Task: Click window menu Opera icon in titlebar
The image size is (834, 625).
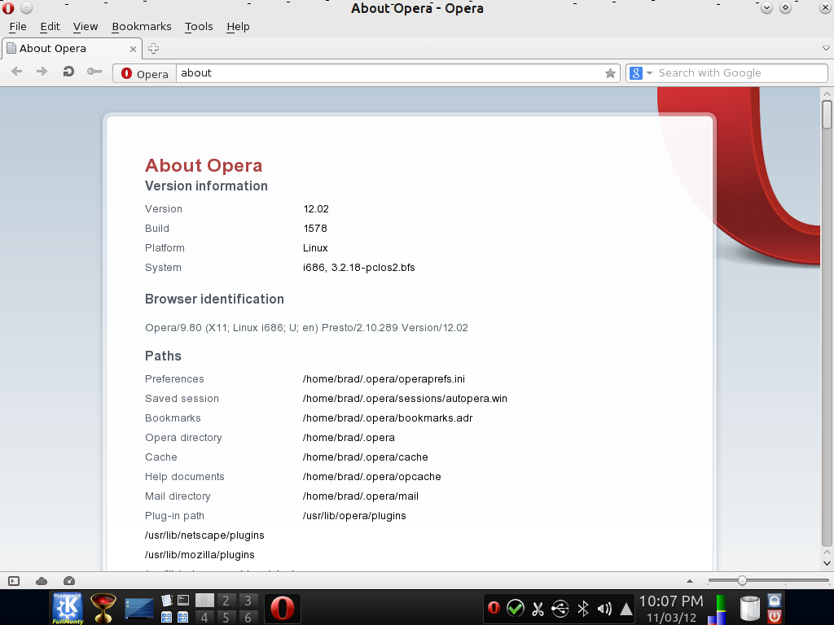Action: click(x=8, y=8)
